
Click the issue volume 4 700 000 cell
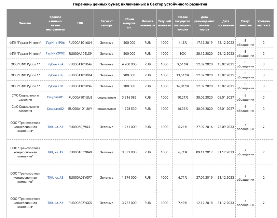[129, 64]
